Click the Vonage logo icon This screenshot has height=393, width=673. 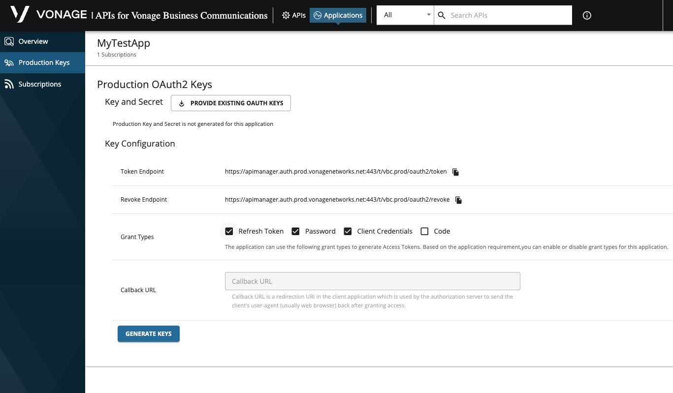click(x=20, y=14)
